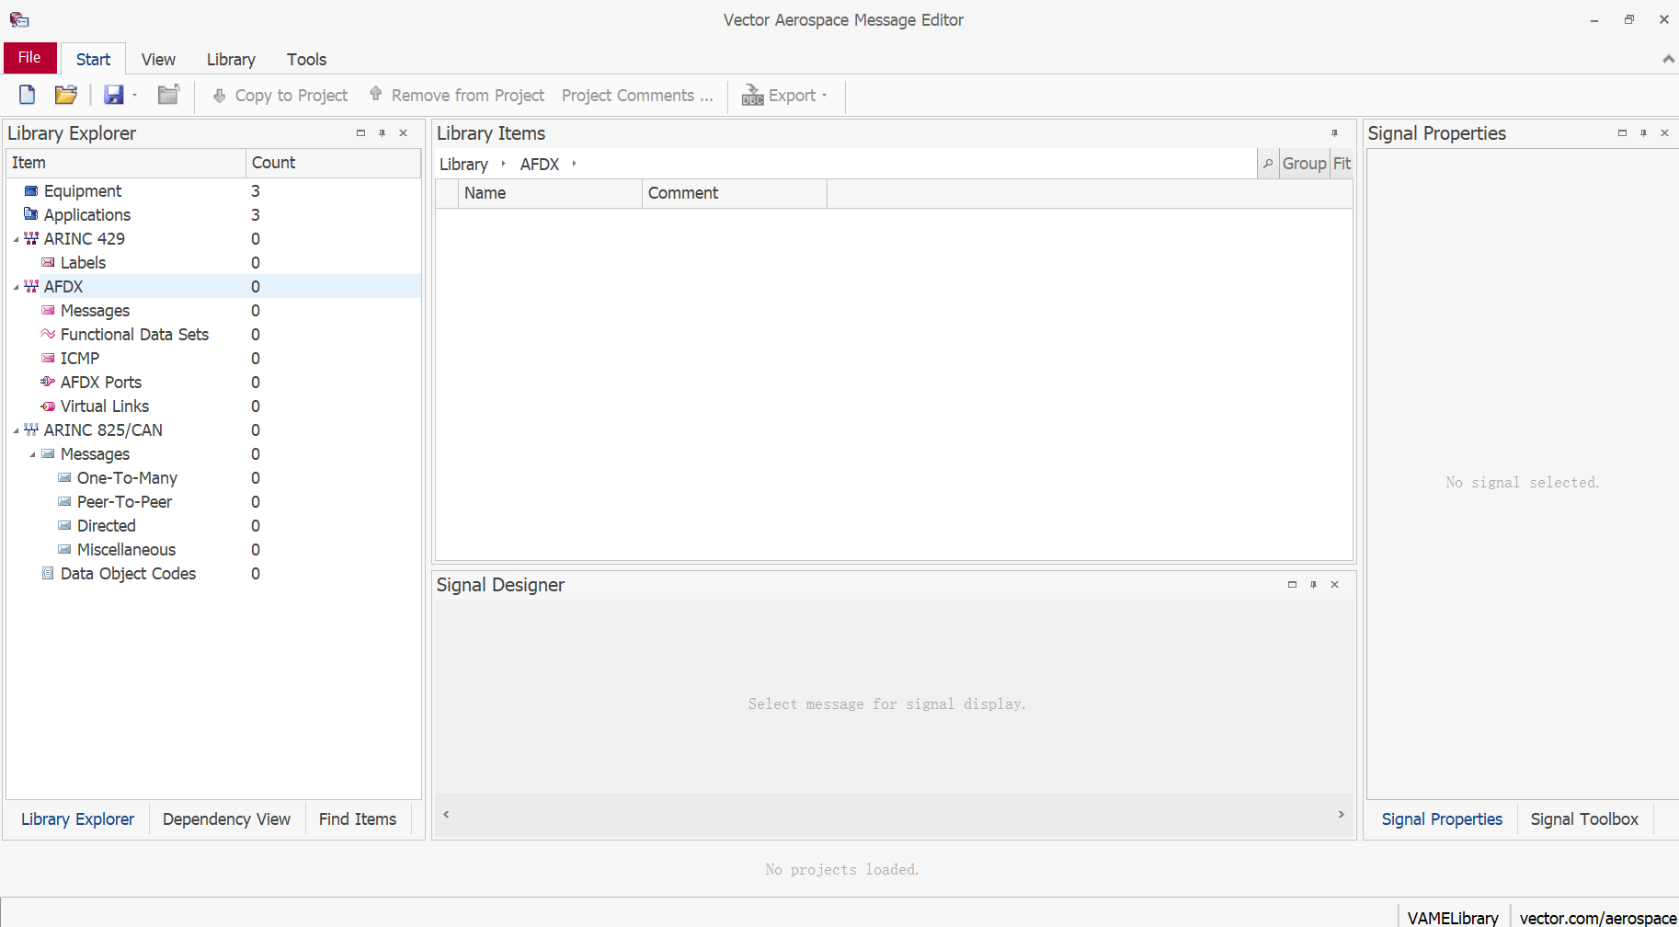The width and height of the screenshot is (1679, 927).
Task: Switch to the Dependency View tab
Action: (x=226, y=818)
